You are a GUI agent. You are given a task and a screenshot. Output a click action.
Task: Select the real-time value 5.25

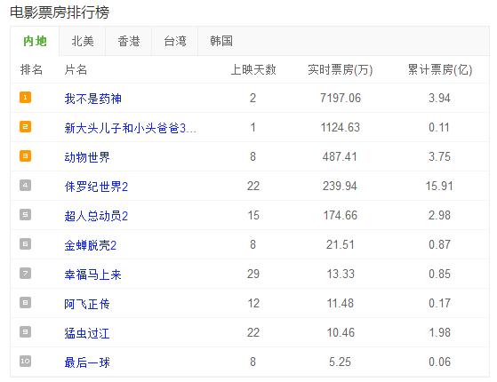(340, 362)
